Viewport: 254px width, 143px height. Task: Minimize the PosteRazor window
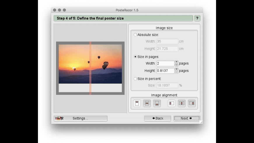60,10
